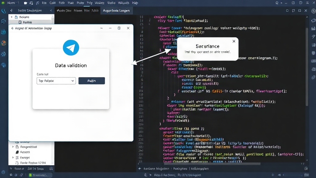Open the folder icon in top toolbar
The width and height of the screenshot is (316, 178).
coord(25,3)
